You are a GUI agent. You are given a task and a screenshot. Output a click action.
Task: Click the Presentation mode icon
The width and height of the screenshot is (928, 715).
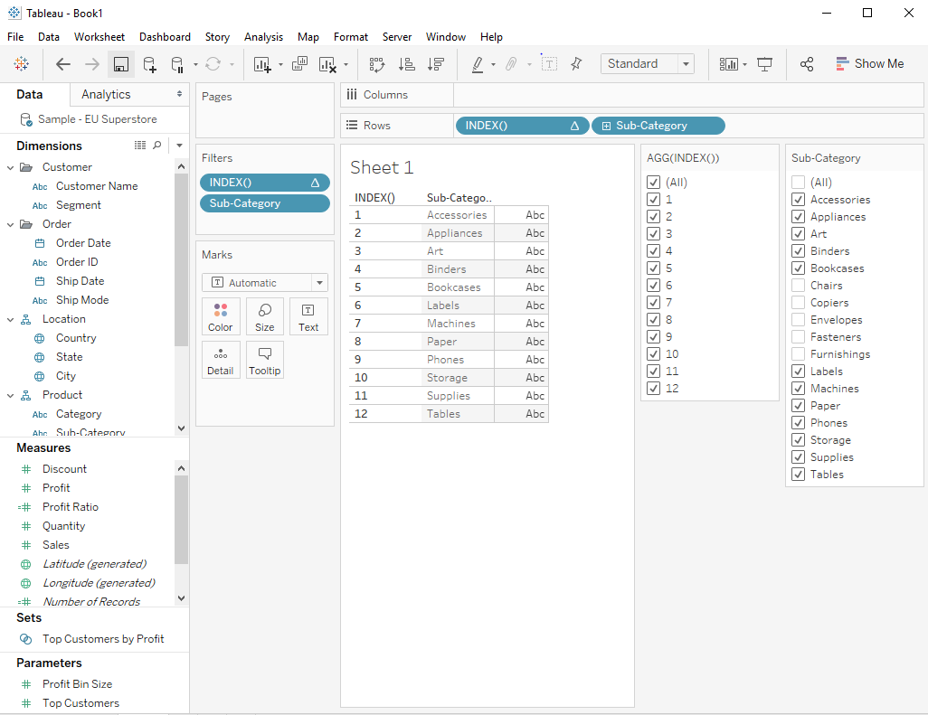765,64
